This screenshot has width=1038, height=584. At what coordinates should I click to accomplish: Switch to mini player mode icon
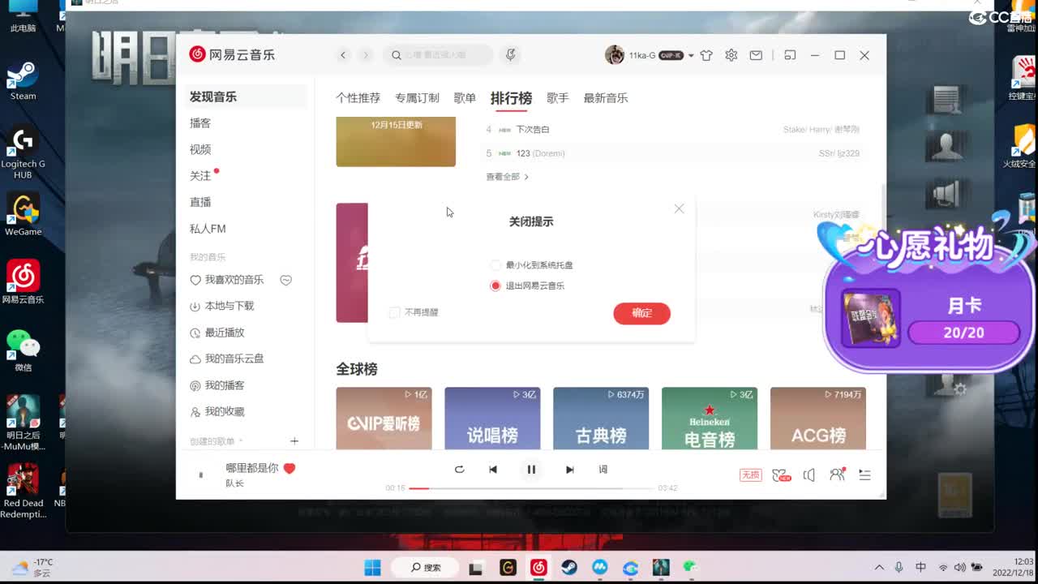pos(789,54)
